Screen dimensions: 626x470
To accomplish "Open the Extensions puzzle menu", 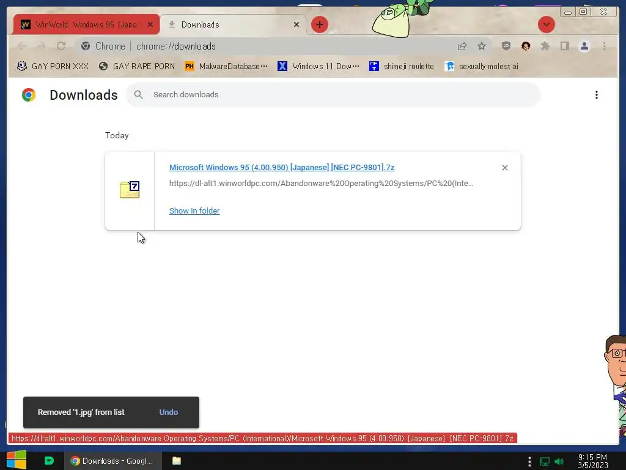I will 545,46.
